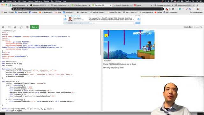Image resolution: width=204 pixels, height=115 pixels.
Task: Click the yellow game piece in the canvas
Action: click(x=106, y=35)
